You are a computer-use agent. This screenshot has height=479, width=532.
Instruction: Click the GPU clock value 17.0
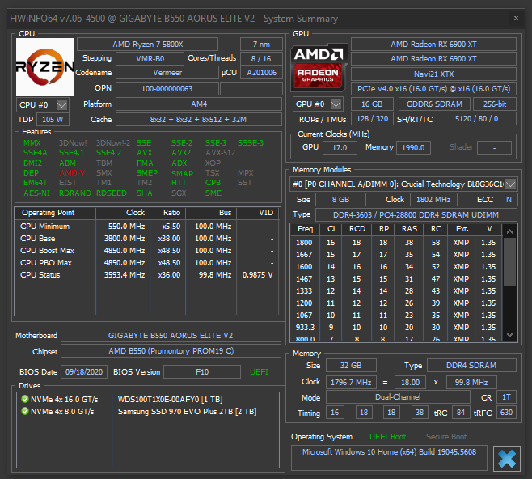340,148
